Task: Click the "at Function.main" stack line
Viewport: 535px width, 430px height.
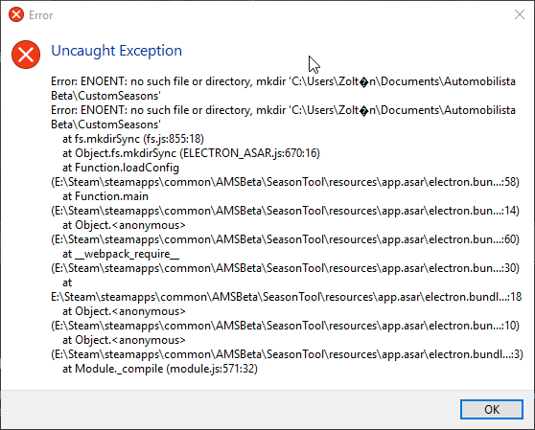Action: [x=105, y=196]
